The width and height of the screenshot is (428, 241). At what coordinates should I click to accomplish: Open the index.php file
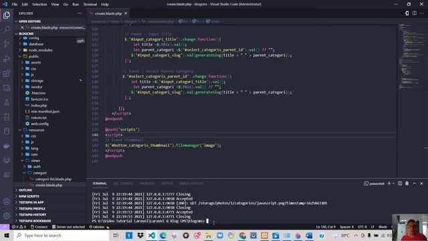[39, 105]
